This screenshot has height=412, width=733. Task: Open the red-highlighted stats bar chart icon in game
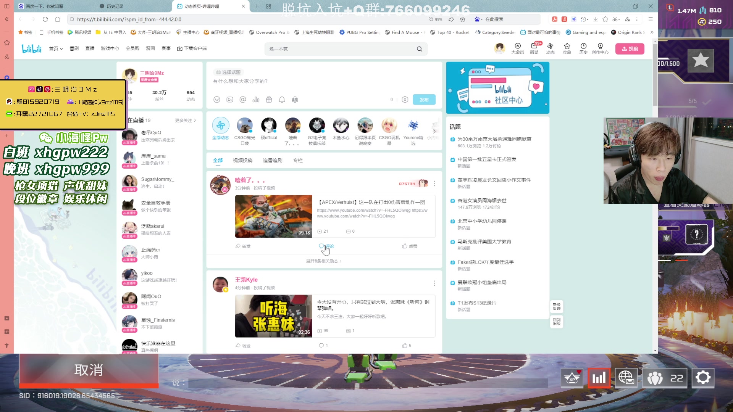coord(599,378)
